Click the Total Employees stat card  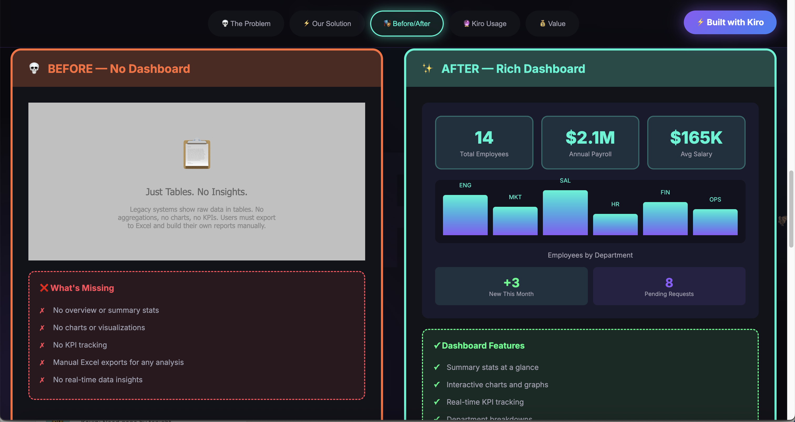(x=484, y=142)
